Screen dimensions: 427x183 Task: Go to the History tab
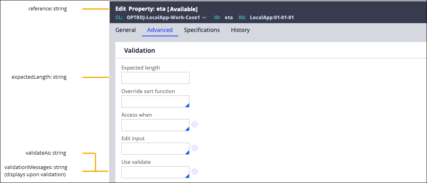click(240, 30)
